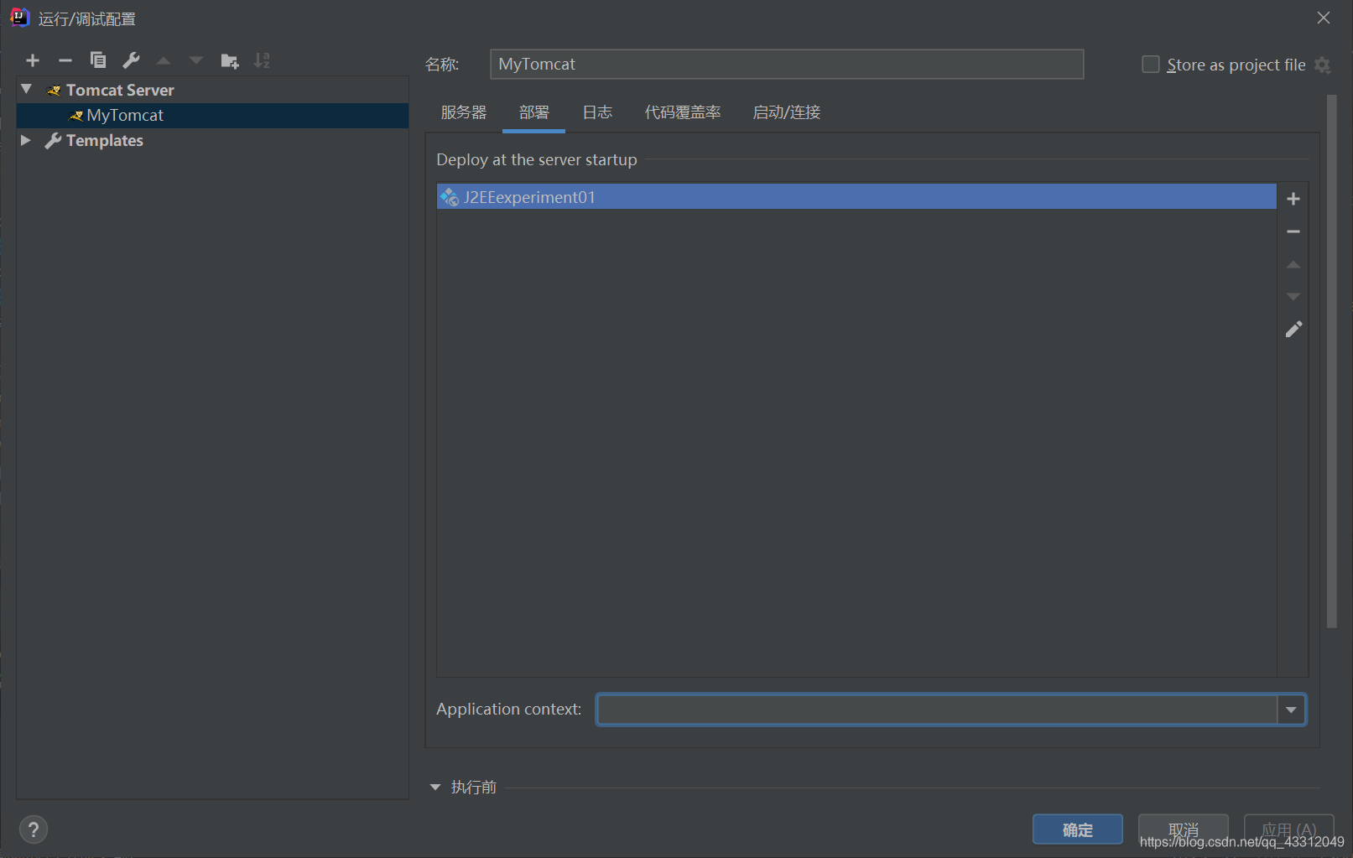Enable Store as project file checkbox
Screen dimensions: 1353x858
point(1151,65)
